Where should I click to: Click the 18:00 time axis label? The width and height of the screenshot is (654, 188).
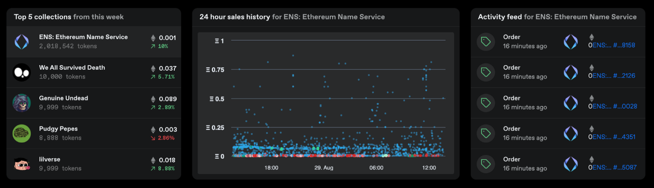[x=271, y=168]
